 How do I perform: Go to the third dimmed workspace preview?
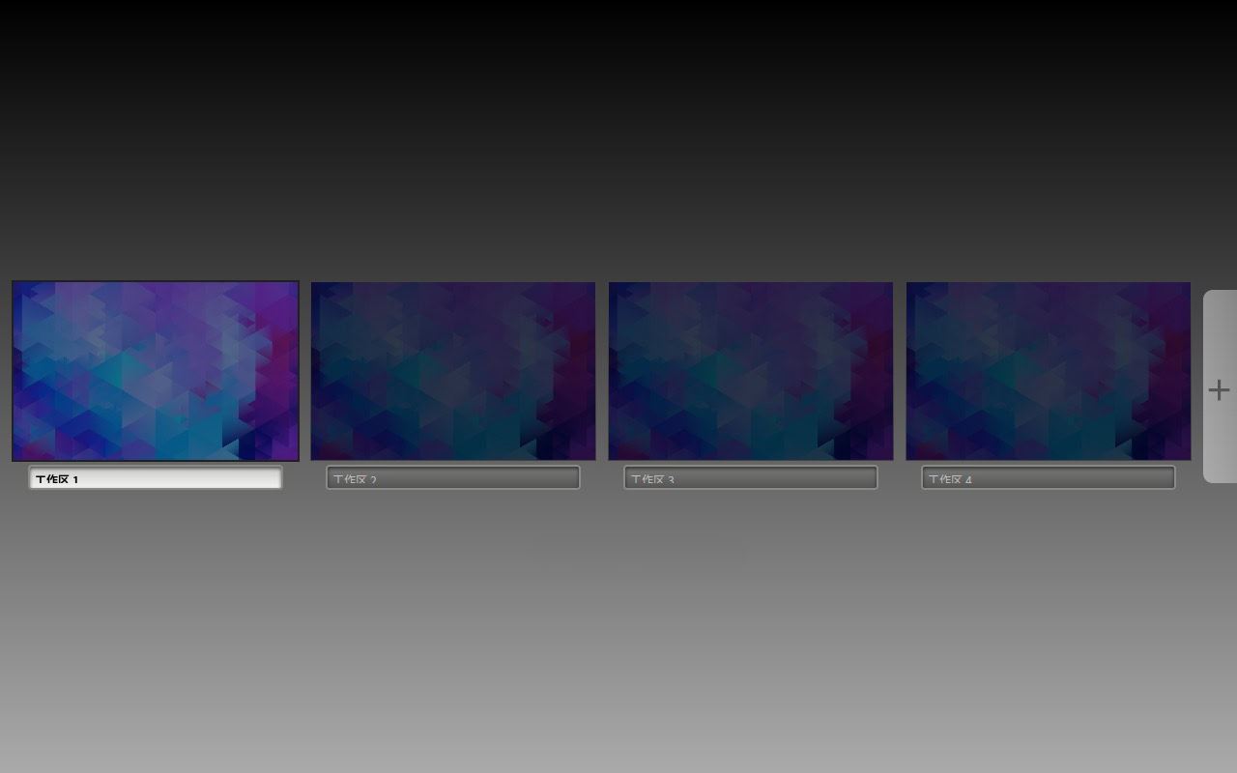point(751,371)
